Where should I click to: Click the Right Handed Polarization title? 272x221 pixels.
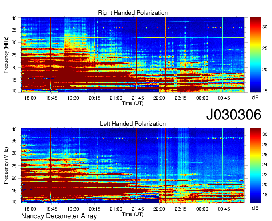coord(133,13)
